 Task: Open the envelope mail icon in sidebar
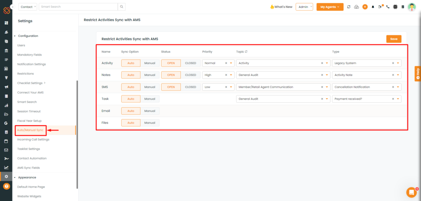[6, 150]
